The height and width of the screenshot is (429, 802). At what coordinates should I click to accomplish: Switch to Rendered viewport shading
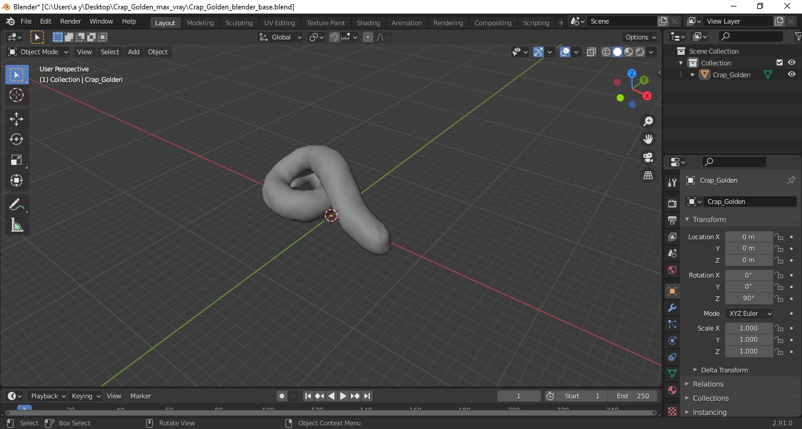pos(640,52)
